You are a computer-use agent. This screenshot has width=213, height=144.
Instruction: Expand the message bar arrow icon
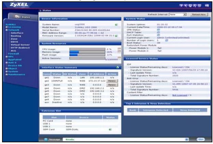tap(187, 139)
